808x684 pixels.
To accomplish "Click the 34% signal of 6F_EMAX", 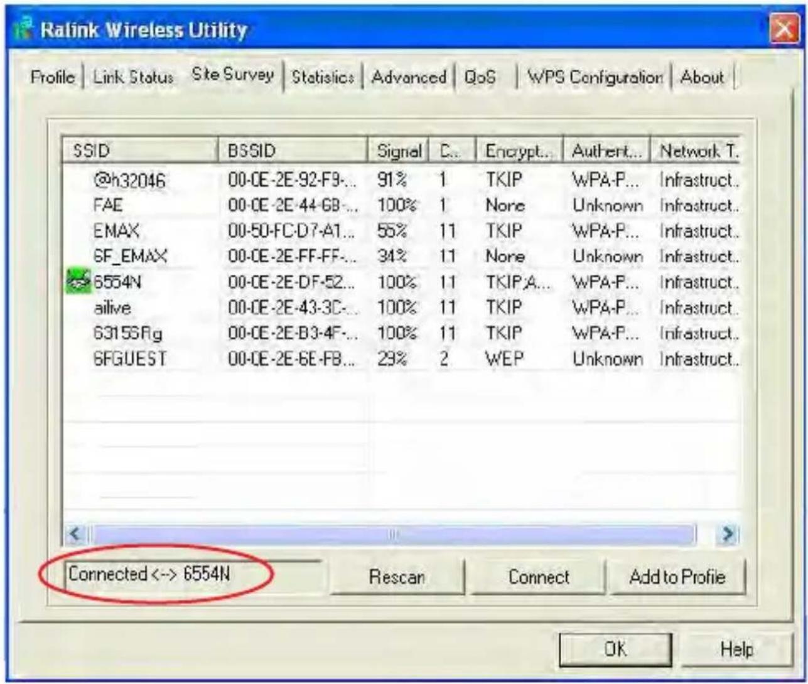I will (392, 257).
